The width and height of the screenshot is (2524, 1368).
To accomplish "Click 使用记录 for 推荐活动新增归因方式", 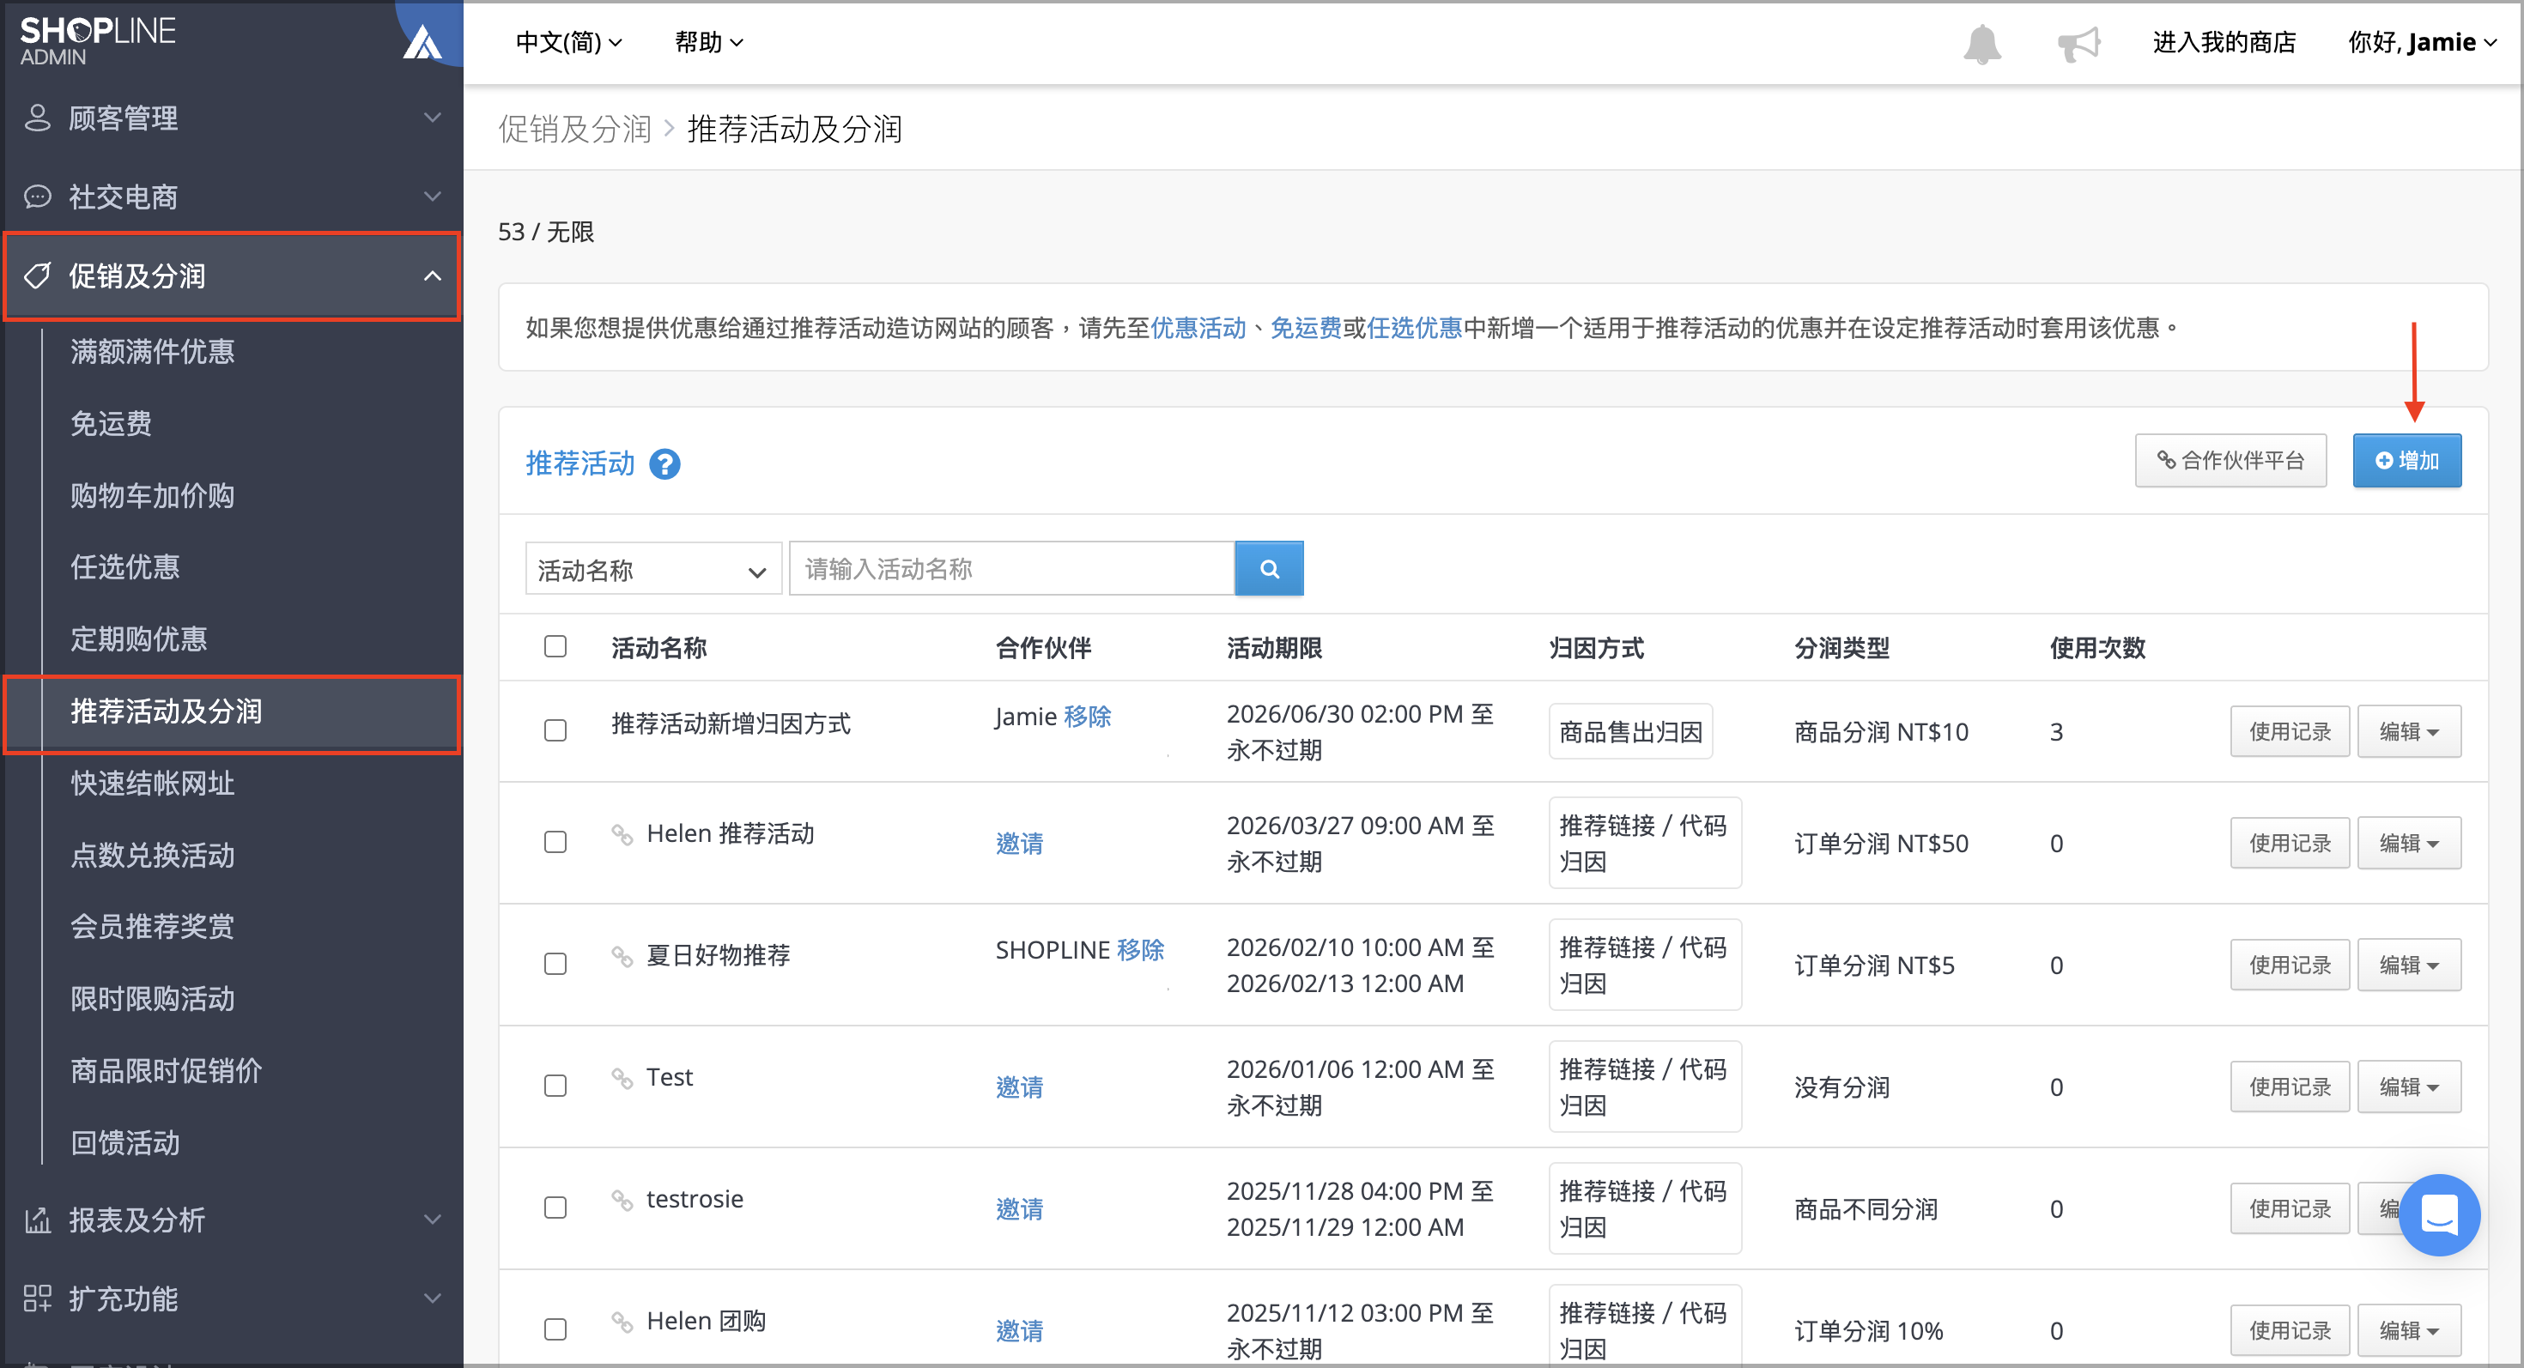I will click(x=2290, y=731).
